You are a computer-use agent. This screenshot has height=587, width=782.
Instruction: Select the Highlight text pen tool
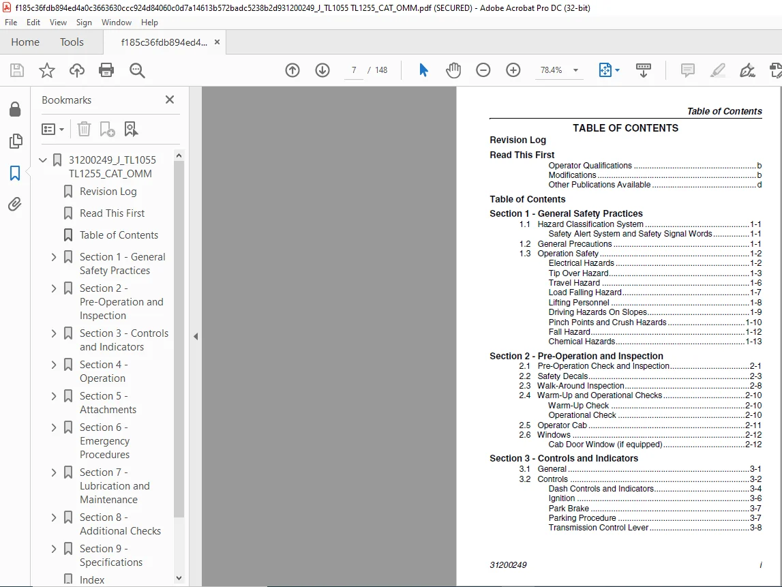718,70
